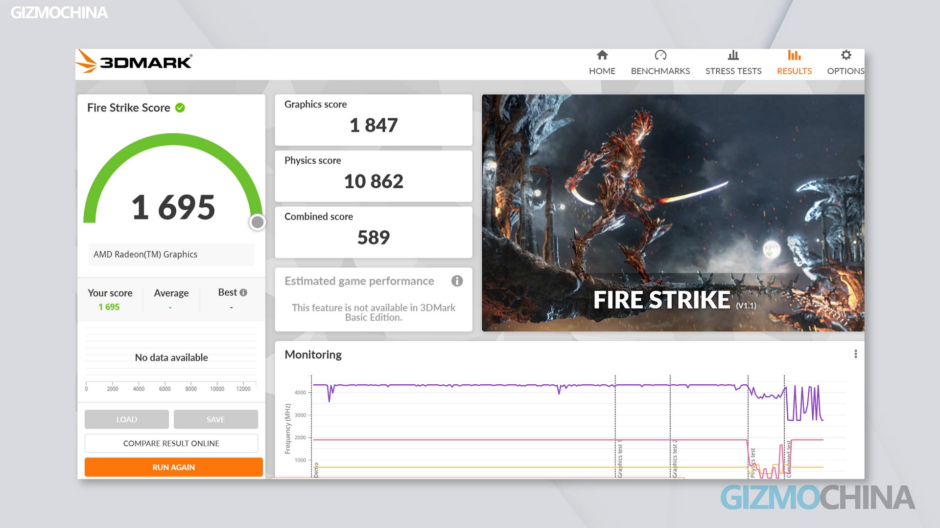The image size is (940, 528).
Task: Click the green validation checkmark icon
Action: pyautogui.click(x=180, y=108)
